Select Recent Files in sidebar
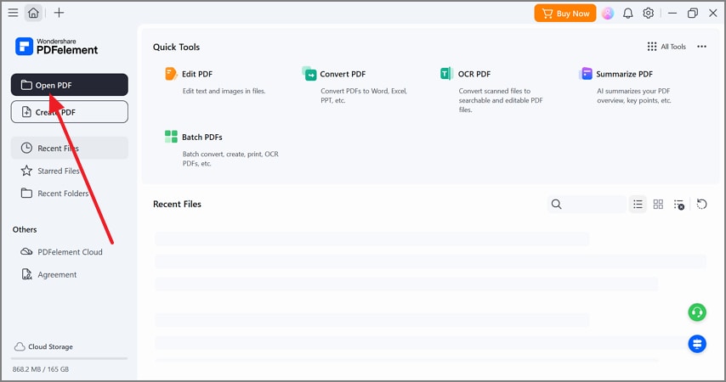Viewport: 726px width, 382px height. pos(70,148)
